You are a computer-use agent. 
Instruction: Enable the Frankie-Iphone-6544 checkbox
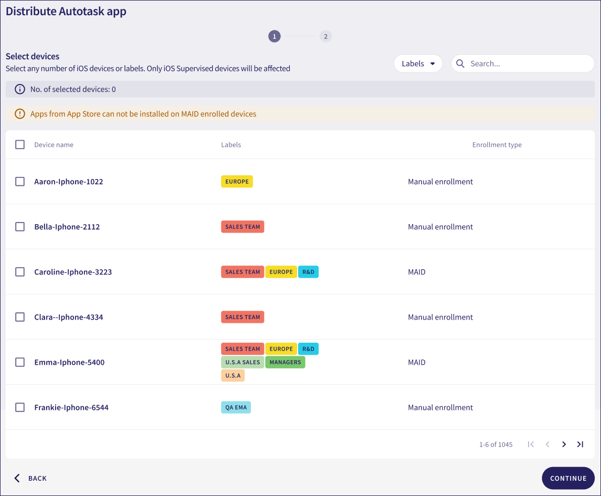[x=20, y=407]
